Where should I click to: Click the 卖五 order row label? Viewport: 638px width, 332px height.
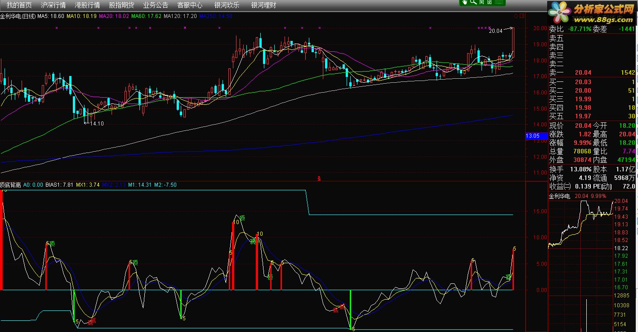[556, 39]
